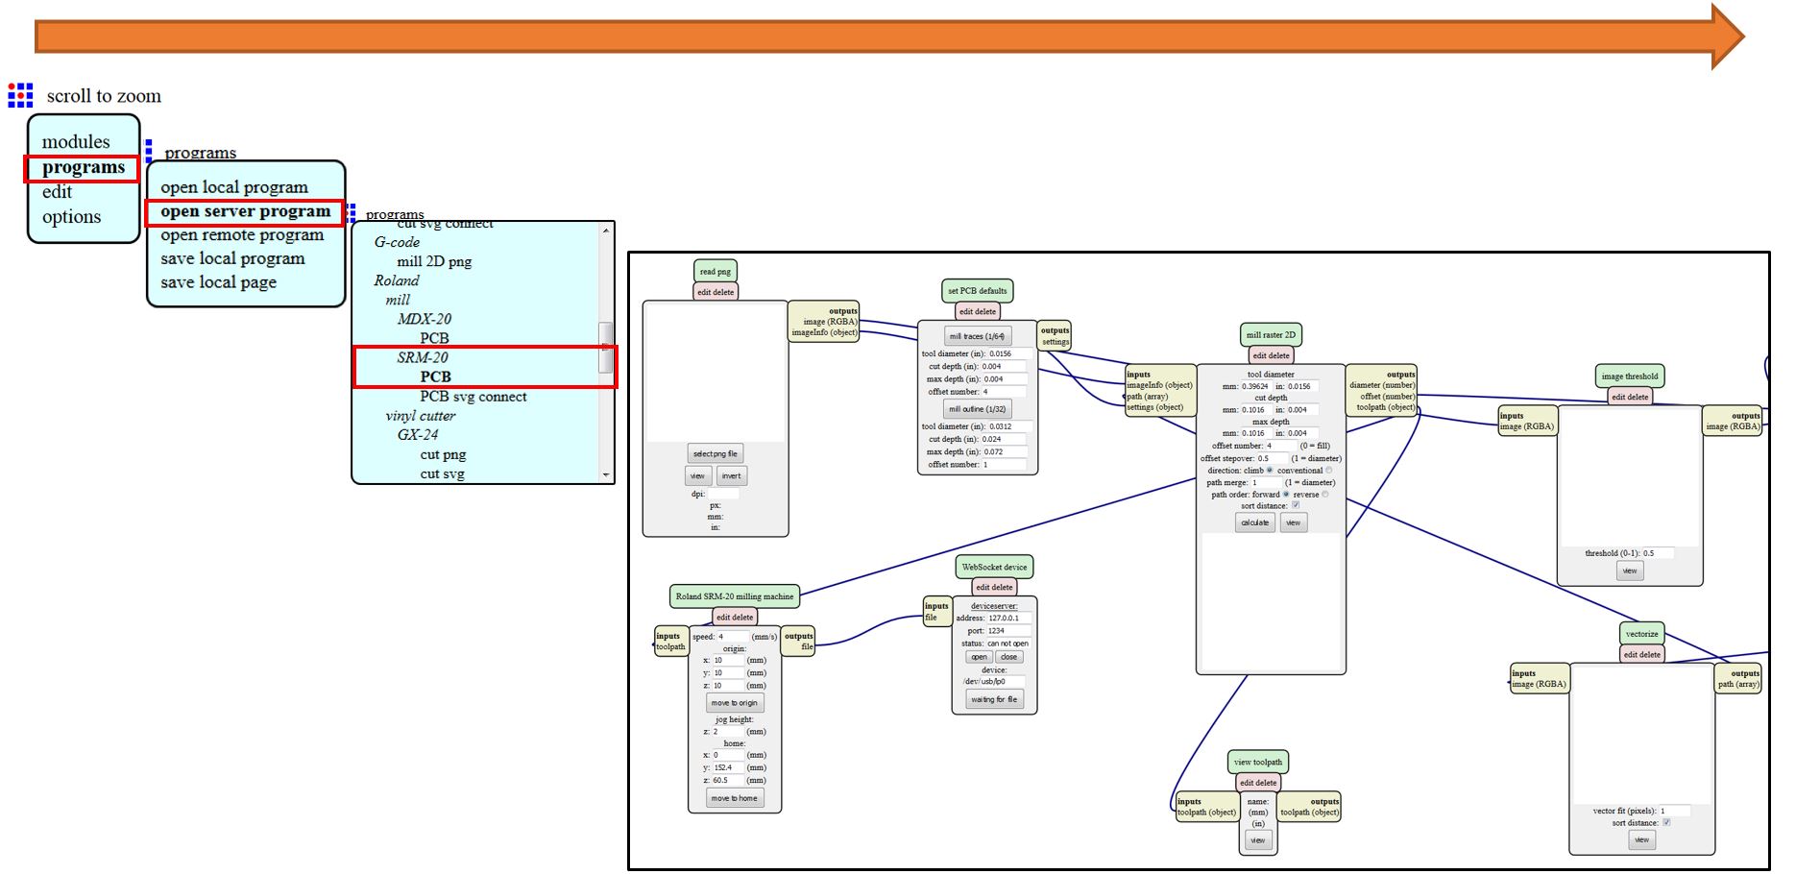Click close button in WebSocket device
The height and width of the screenshot is (874, 1796).
[1008, 657]
